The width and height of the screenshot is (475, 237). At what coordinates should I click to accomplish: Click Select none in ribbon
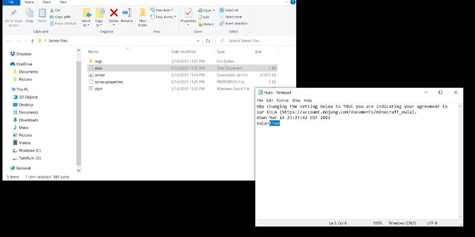pyautogui.click(x=231, y=17)
